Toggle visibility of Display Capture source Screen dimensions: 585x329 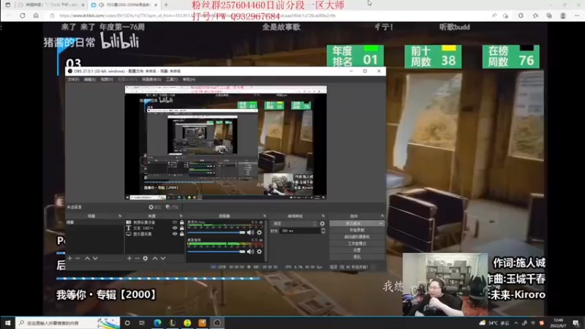tap(175, 234)
